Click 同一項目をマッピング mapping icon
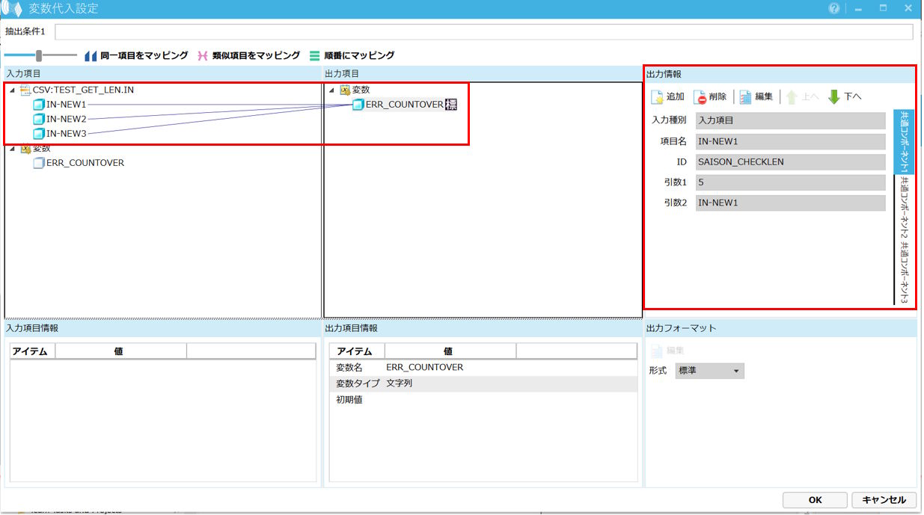The image size is (924, 515). (91, 55)
